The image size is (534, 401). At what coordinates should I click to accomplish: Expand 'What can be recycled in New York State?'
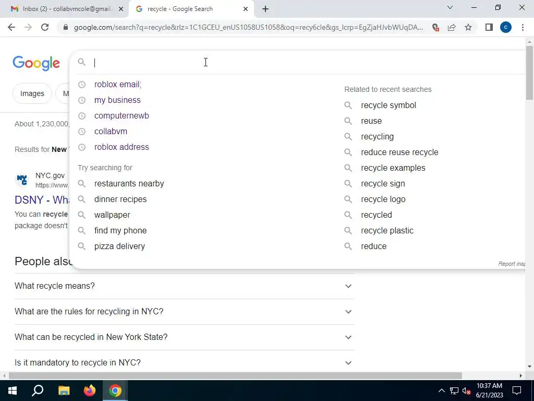tap(184, 337)
